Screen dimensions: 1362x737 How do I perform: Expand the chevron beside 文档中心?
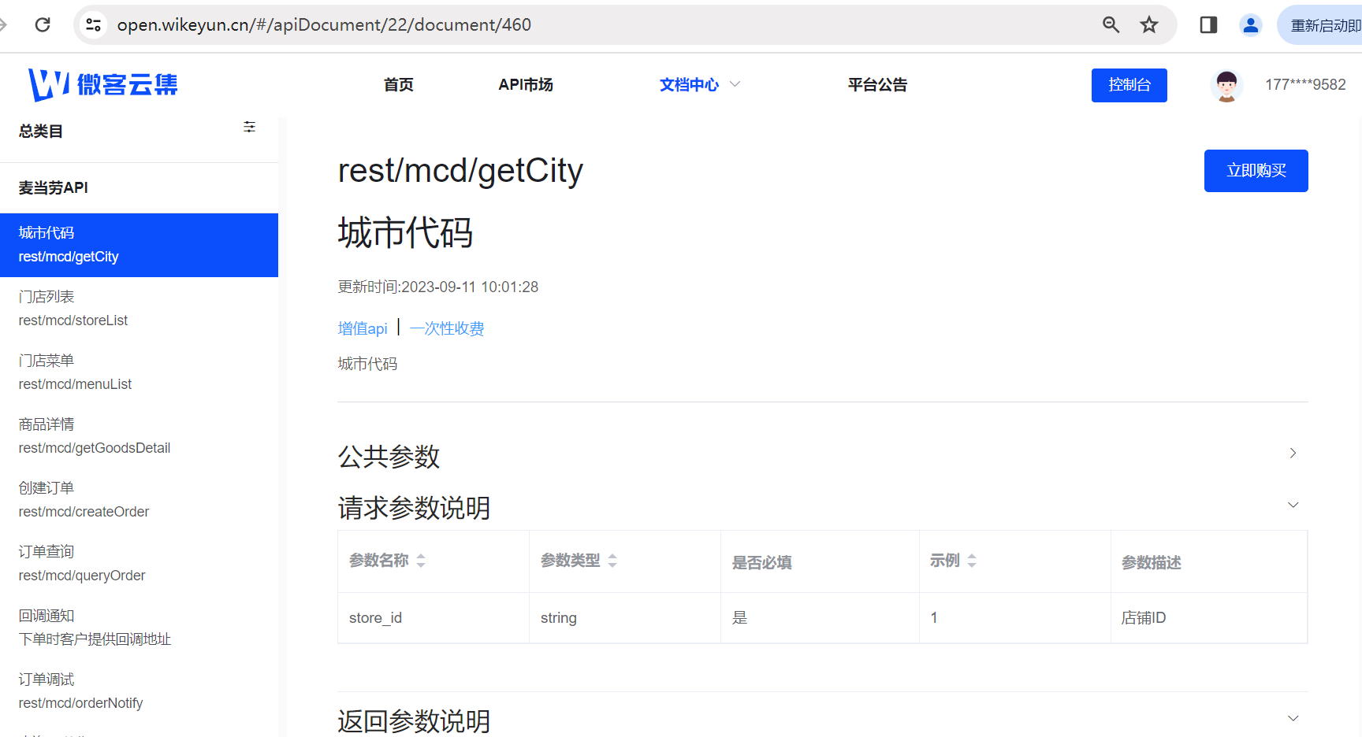tap(735, 84)
